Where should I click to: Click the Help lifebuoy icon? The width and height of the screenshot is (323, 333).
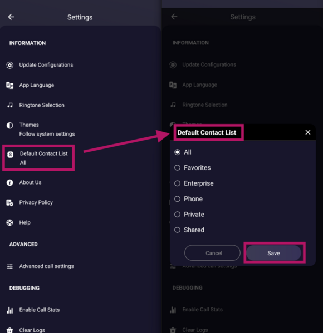coord(10,222)
